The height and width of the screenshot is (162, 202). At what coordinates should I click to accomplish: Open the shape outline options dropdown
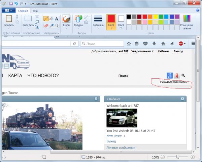(87, 17)
